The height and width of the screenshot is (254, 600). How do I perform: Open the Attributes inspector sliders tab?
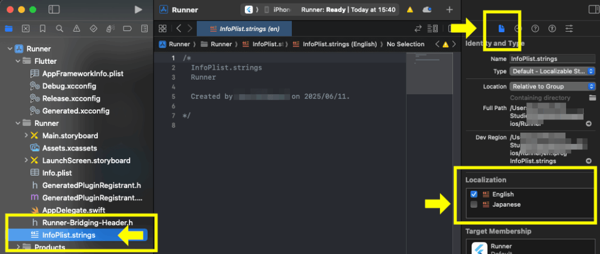pos(570,28)
